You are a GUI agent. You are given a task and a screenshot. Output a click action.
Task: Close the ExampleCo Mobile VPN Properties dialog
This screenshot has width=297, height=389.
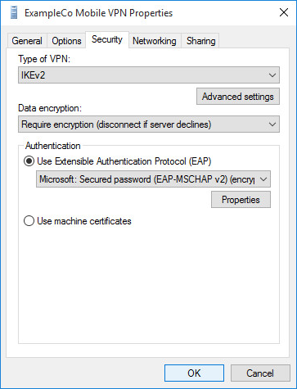click(284, 12)
